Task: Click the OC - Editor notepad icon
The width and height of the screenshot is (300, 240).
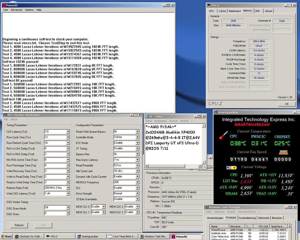Action: click(147, 116)
